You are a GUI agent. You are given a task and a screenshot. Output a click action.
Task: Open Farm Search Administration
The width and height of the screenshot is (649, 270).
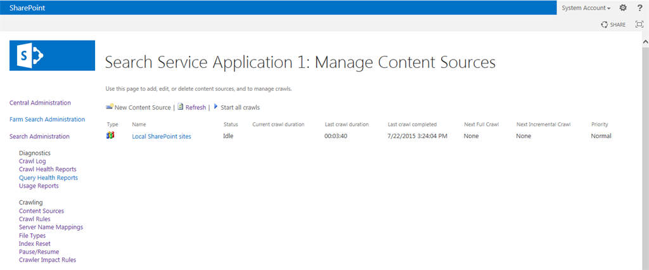tap(47, 119)
